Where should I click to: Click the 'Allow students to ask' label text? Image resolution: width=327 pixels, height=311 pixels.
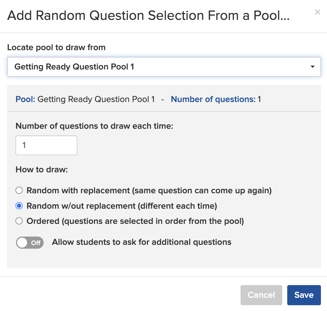point(142,242)
